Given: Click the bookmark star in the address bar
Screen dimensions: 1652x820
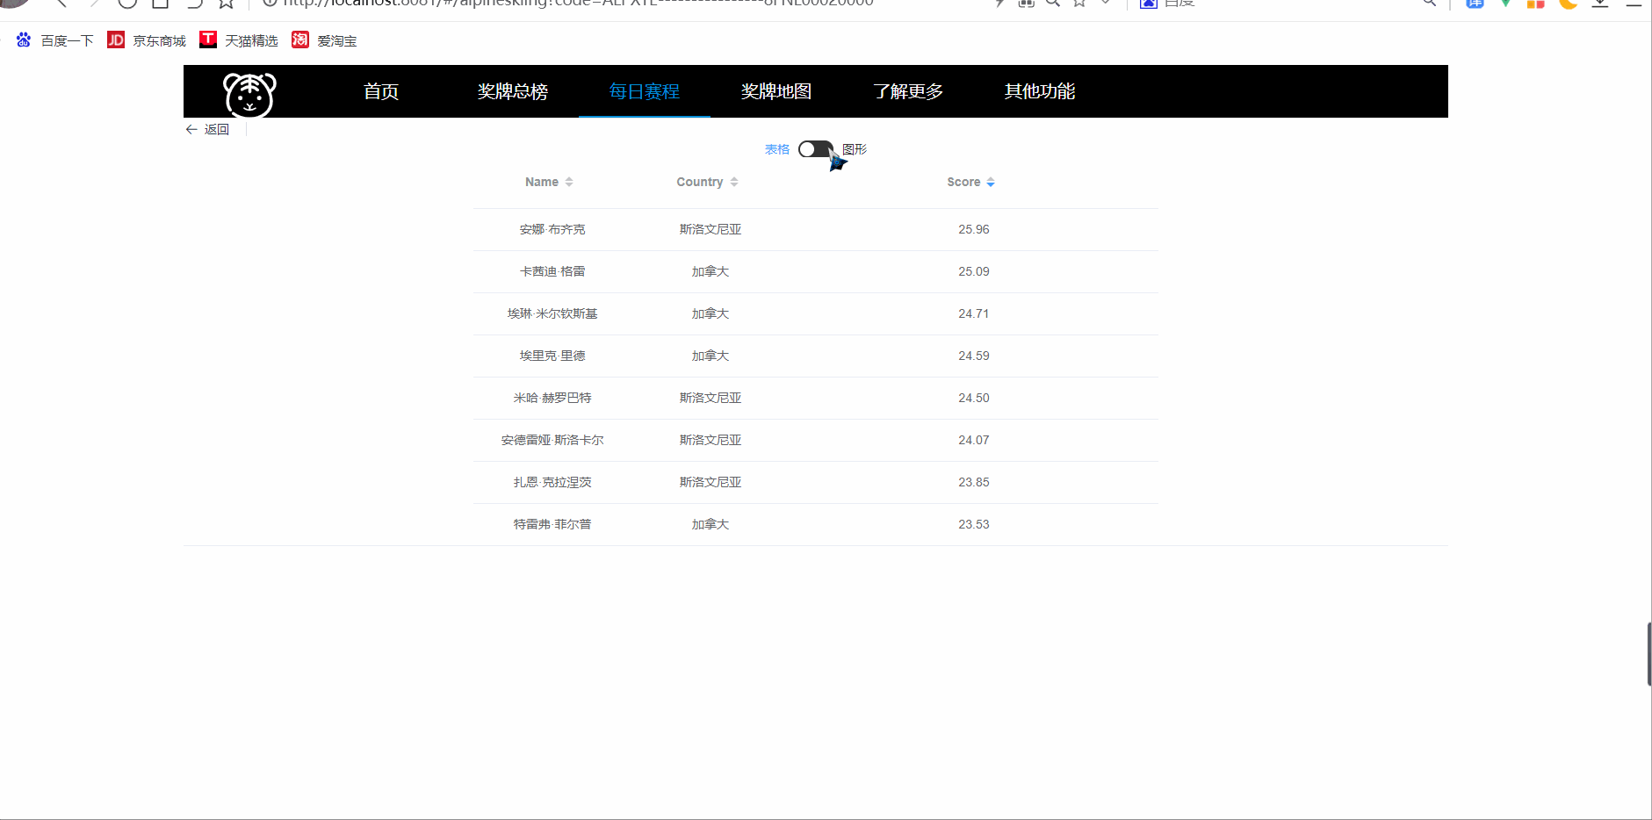Looking at the screenshot, I should [1078, 4].
